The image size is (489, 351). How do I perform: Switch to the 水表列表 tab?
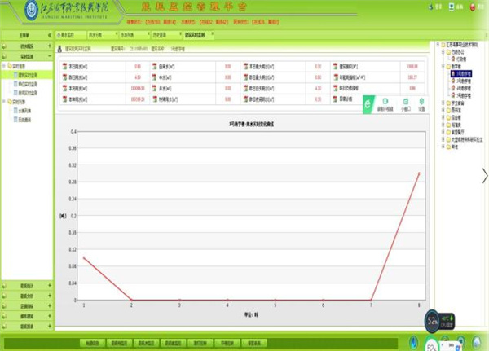(x=132, y=36)
